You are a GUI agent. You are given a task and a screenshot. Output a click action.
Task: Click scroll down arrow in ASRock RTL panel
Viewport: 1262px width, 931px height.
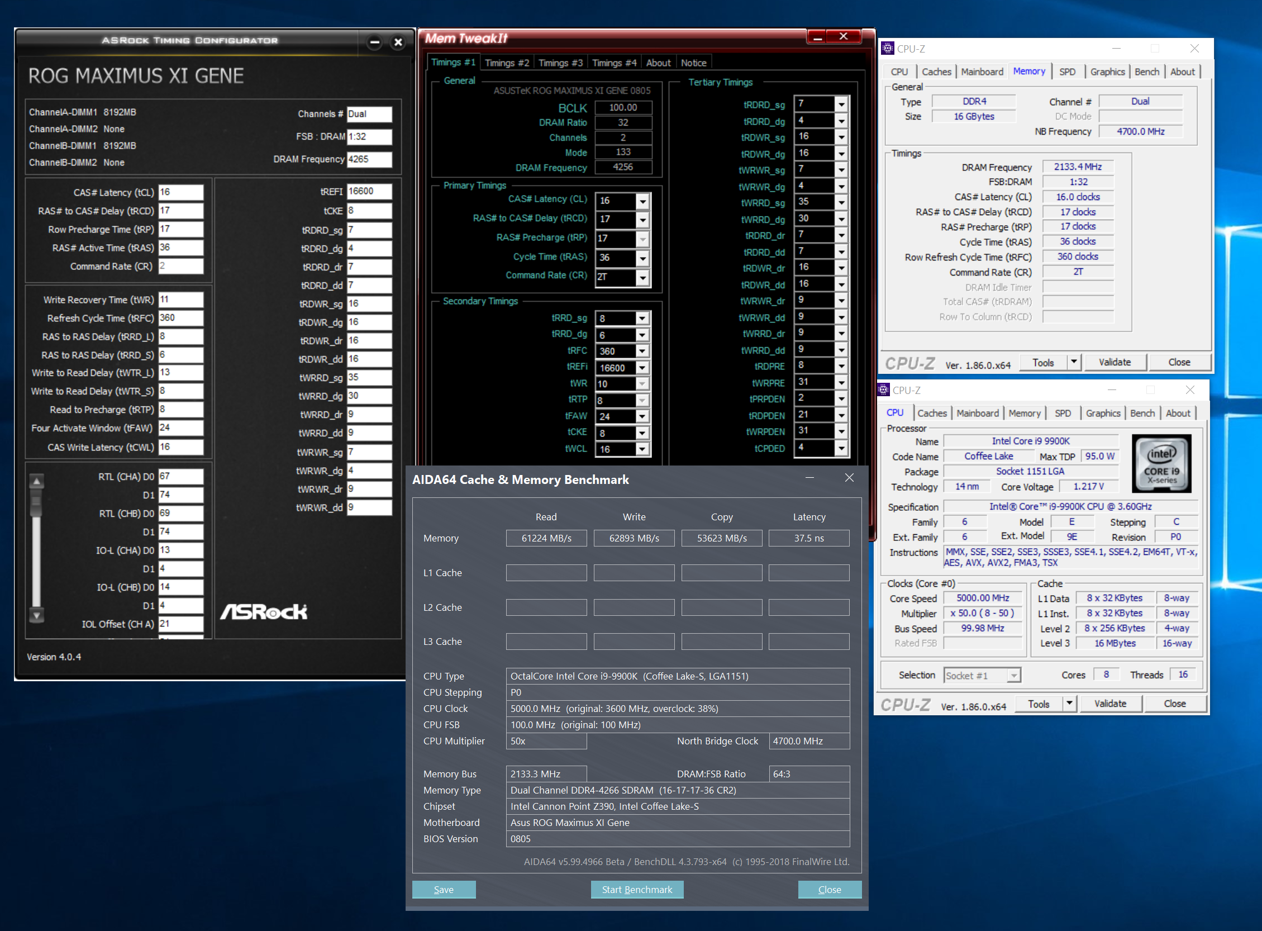pyautogui.click(x=37, y=615)
